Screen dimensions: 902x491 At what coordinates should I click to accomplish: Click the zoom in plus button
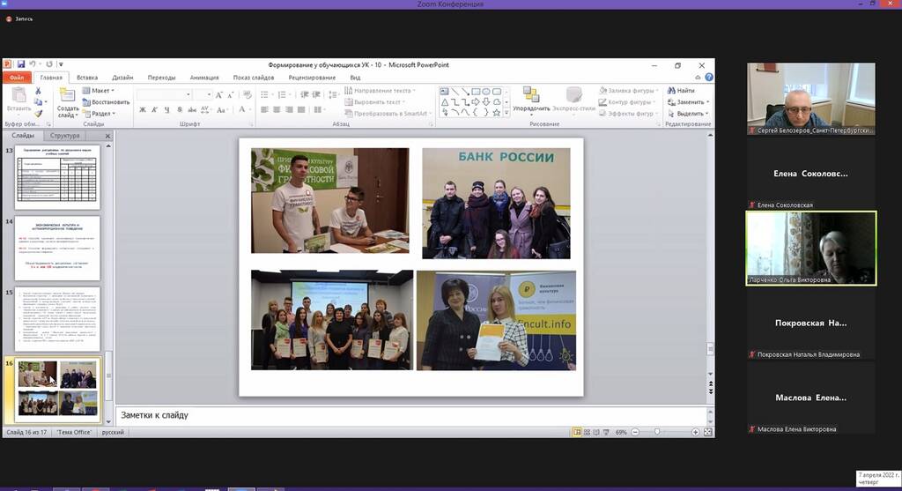click(696, 432)
